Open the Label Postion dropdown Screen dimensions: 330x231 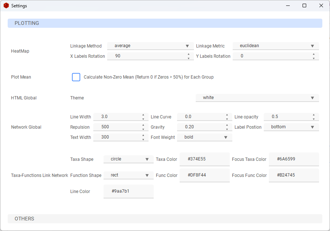click(x=291, y=127)
